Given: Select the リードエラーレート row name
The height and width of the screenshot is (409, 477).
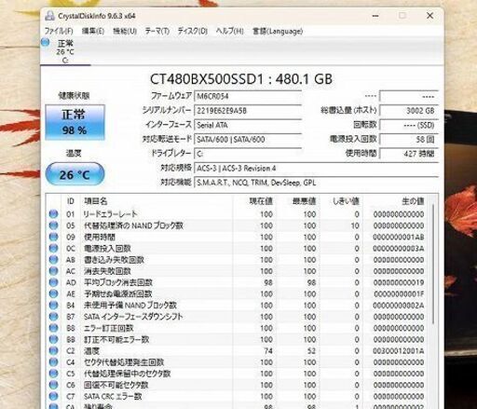Looking at the screenshot, I should pyautogui.click(x=110, y=214).
